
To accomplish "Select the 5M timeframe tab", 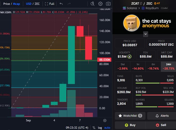I will (123, 67).
